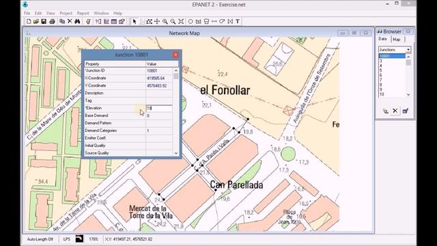The width and height of the screenshot is (437, 246).
Task: Choose the Select Vertex tool
Action: click(142, 21)
